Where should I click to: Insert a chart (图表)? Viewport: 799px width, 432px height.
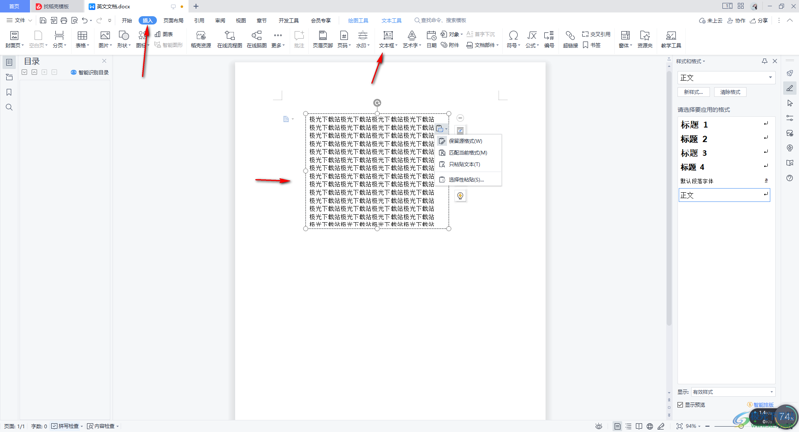tap(164, 34)
